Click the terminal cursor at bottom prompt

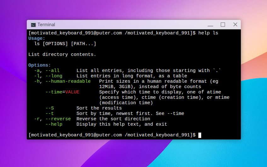(x=200, y=135)
